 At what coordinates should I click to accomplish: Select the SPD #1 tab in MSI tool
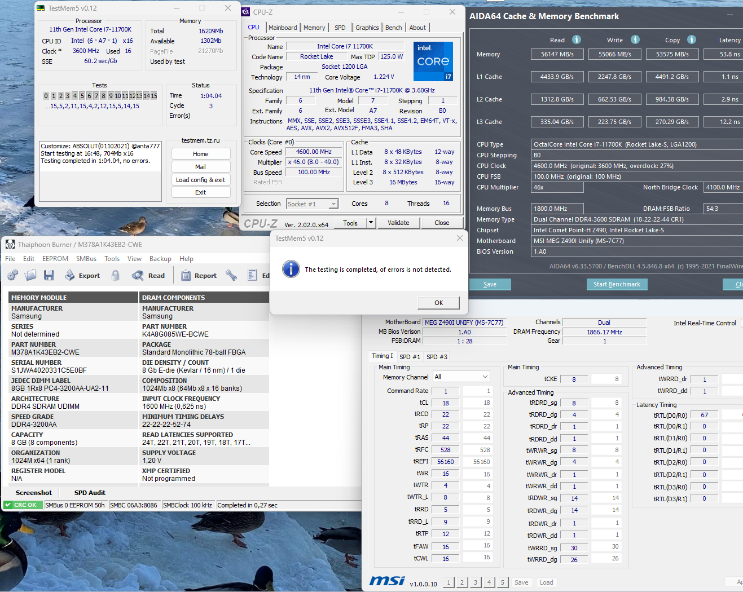pyautogui.click(x=410, y=357)
